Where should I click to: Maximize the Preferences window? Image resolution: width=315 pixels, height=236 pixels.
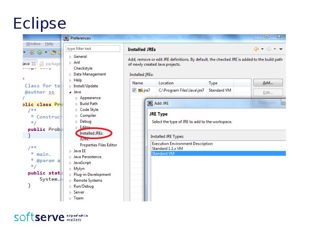pyautogui.click(x=267, y=37)
